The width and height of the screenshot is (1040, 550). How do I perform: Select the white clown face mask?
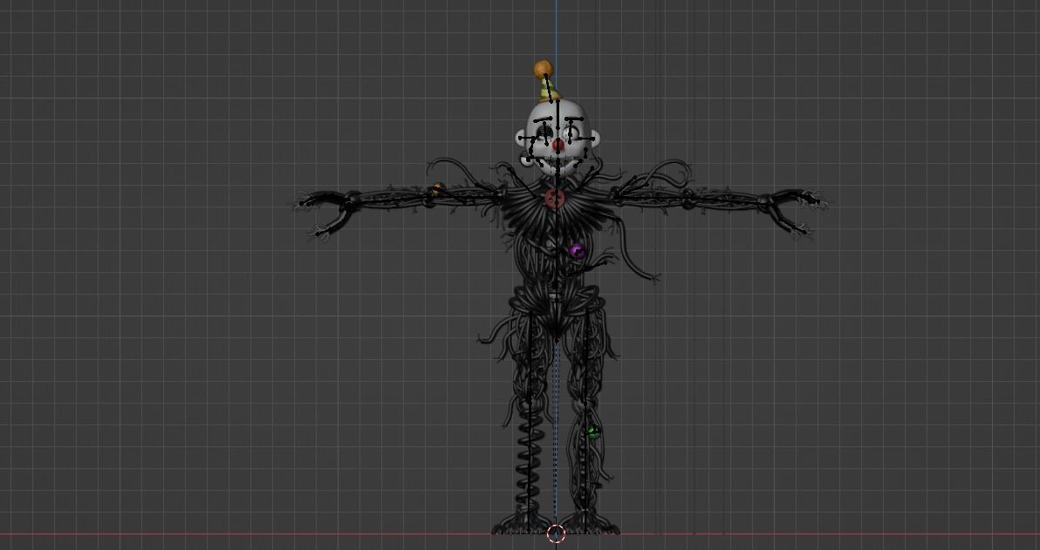pyautogui.click(x=558, y=138)
